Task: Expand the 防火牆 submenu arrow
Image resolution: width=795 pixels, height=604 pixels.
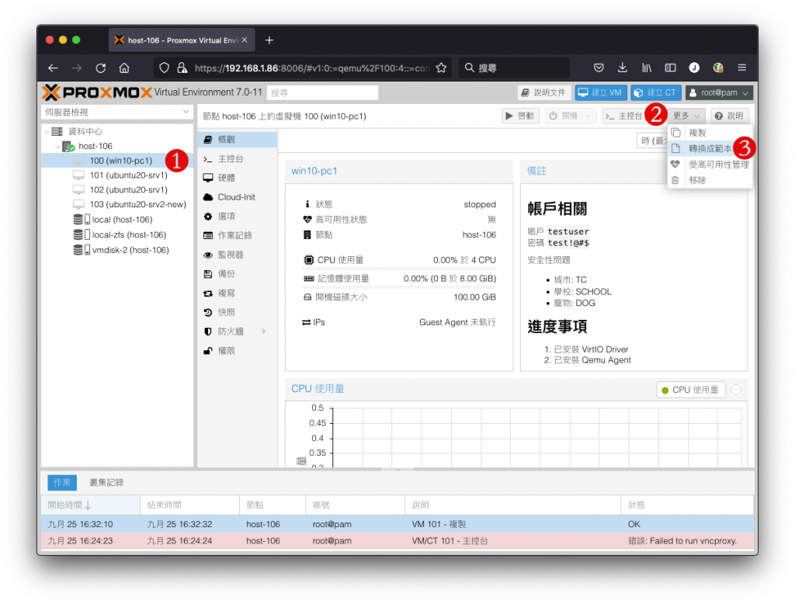Action: point(264,332)
